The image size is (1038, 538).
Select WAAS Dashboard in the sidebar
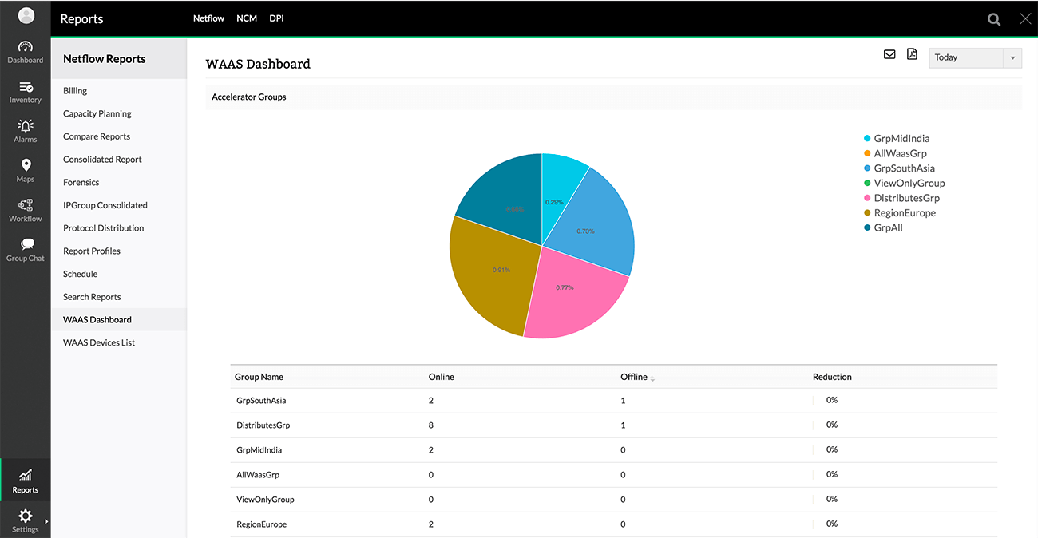pos(97,319)
